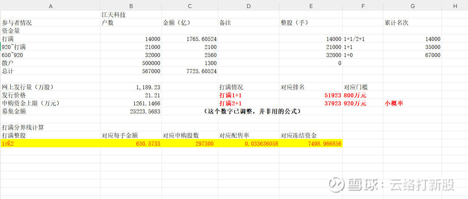Click the 户数 header cell
The width and height of the screenshot is (468, 199).
click(131, 22)
